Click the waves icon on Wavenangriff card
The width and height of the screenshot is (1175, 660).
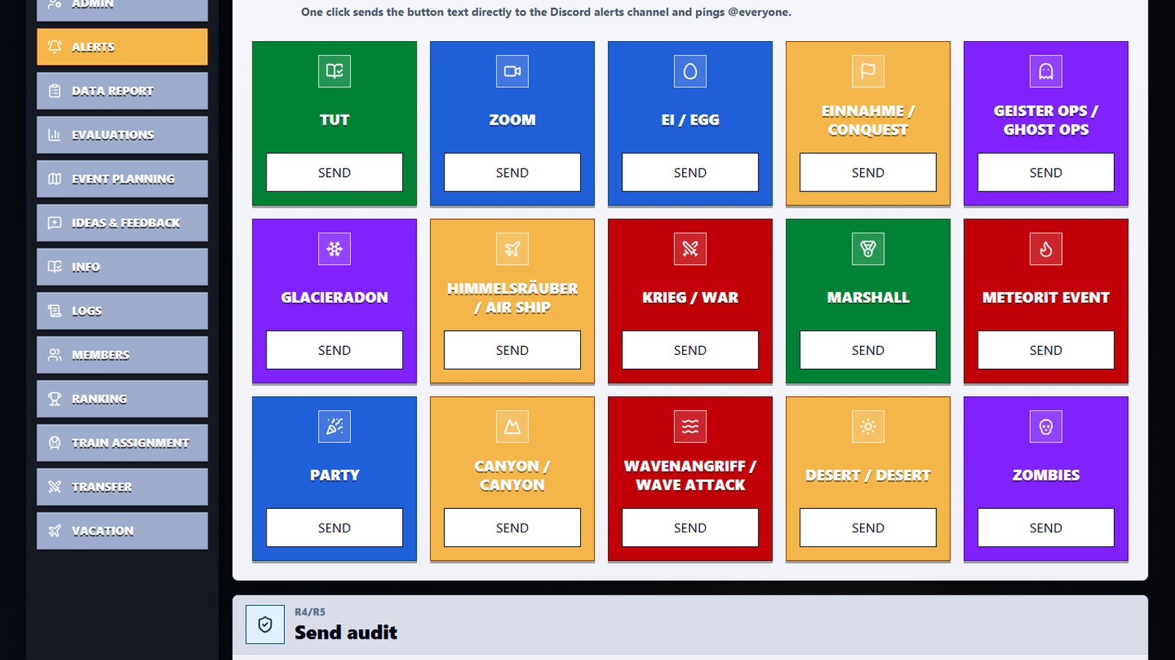[x=690, y=426]
